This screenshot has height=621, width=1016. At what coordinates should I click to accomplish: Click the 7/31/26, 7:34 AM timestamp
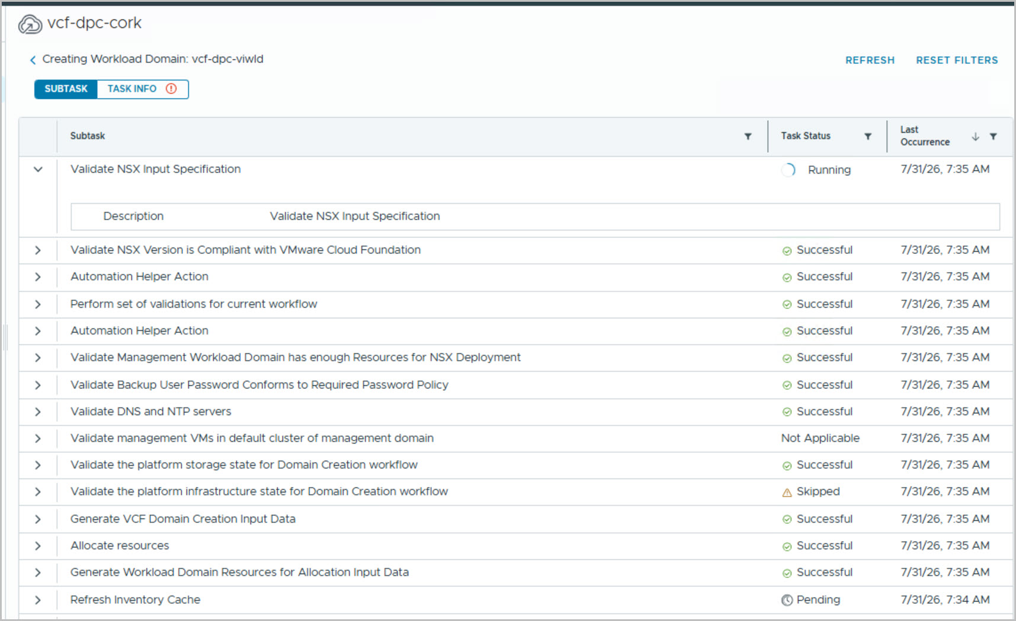pos(945,600)
